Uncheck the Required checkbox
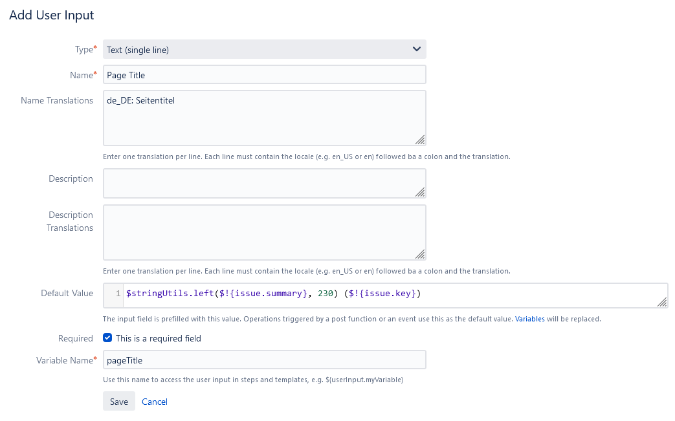 click(x=107, y=338)
